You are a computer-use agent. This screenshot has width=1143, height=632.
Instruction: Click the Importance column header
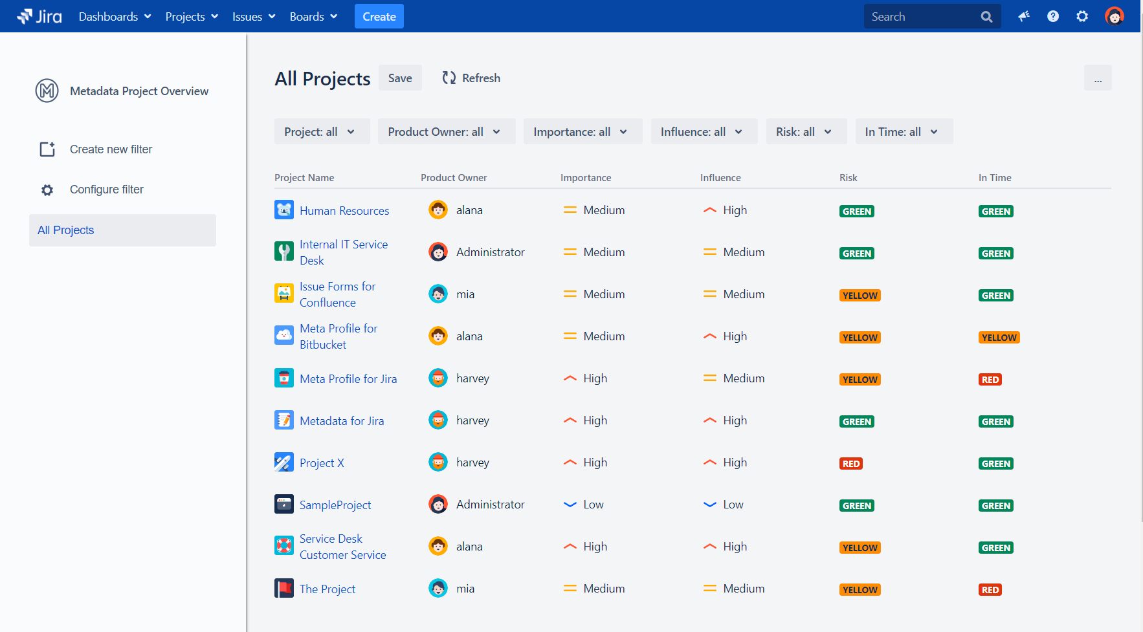point(586,177)
